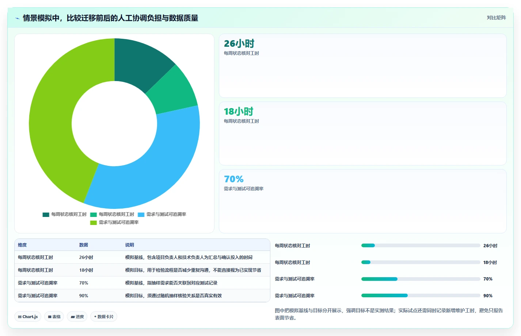The width and height of the screenshot is (521, 336).
Task: Click the 90% value beside the progress bar
Action: (x=488, y=296)
